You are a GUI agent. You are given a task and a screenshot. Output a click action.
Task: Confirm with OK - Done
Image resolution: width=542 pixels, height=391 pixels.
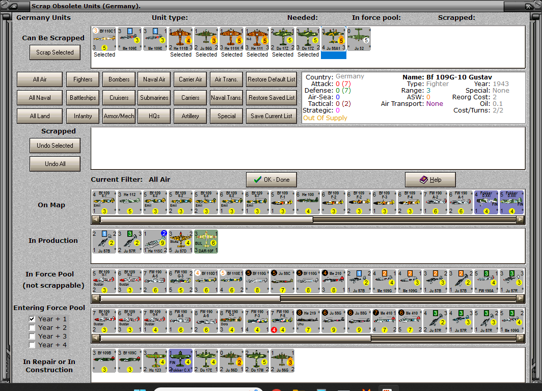pyautogui.click(x=272, y=180)
